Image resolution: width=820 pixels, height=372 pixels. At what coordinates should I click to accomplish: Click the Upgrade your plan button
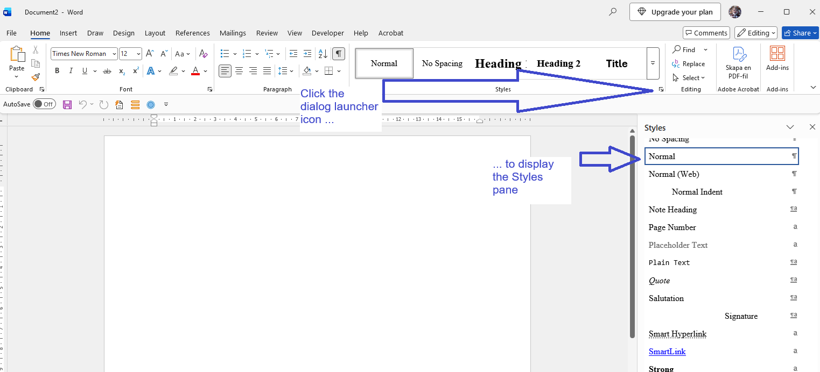point(675,12)
